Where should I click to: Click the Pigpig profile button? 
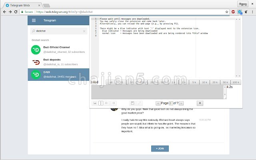(x=243, y=4)
